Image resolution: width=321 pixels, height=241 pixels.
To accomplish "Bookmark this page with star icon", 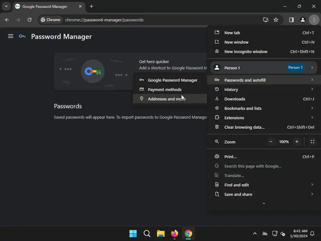I will coord(276,20).
